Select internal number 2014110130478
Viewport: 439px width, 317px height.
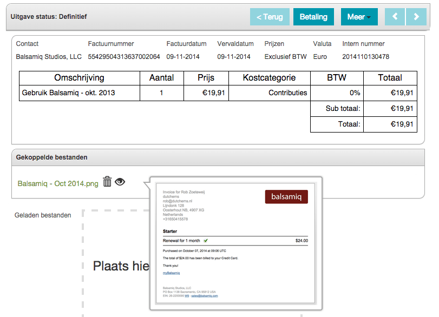(365, 57)
